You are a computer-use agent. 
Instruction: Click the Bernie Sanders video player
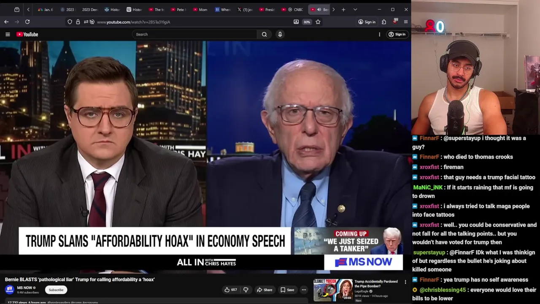coord(205,157)
